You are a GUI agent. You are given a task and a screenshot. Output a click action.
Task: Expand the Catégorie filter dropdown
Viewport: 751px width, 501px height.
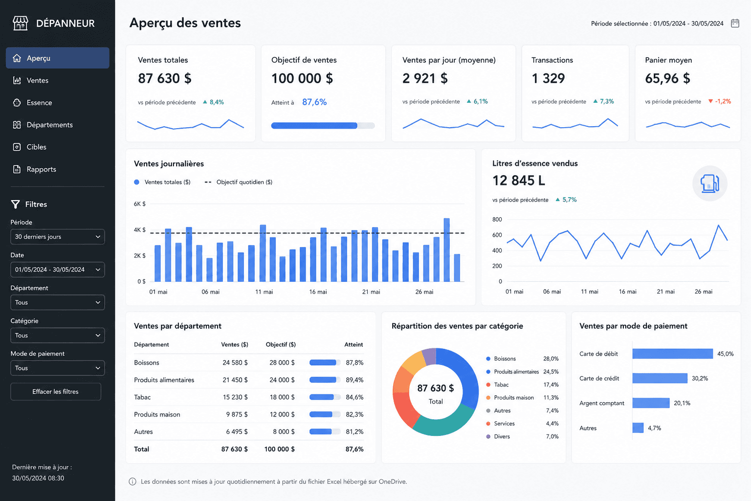(x=58, y=335)
